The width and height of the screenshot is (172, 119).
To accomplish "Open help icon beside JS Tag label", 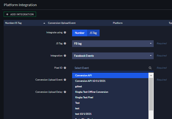I will point(65,43).
